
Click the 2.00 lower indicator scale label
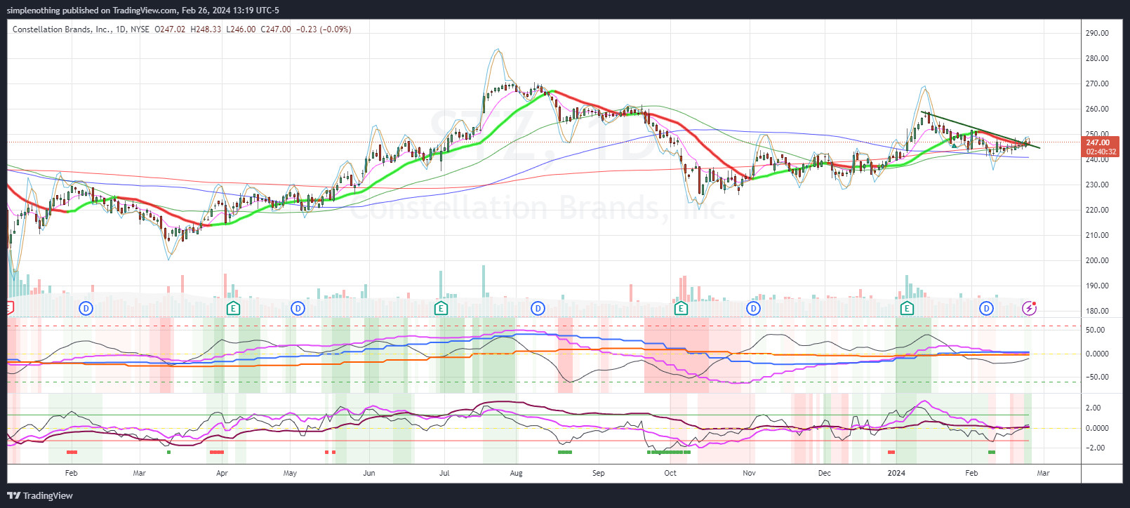point(1093,408)
